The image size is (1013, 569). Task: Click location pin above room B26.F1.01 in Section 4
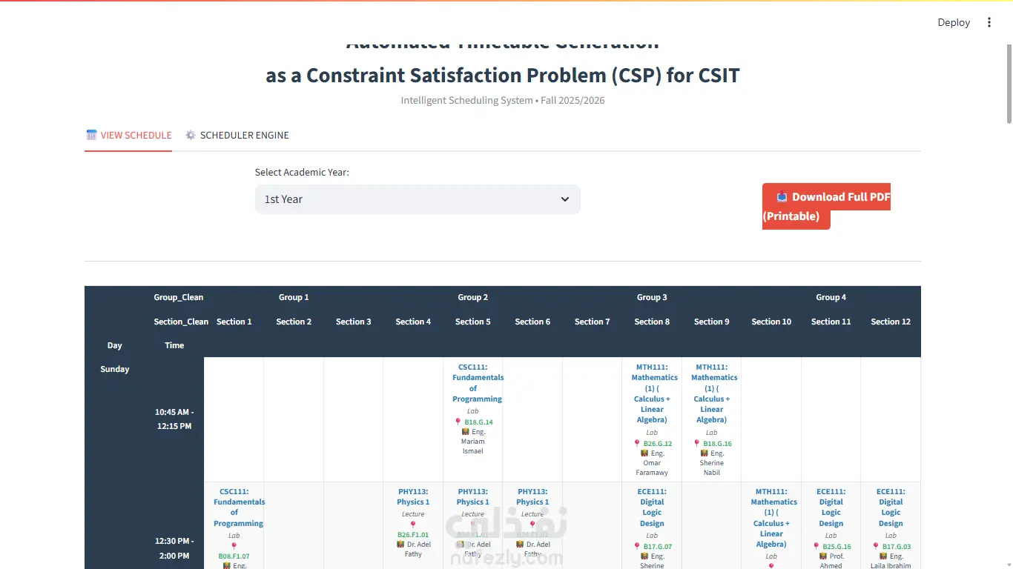413,525
